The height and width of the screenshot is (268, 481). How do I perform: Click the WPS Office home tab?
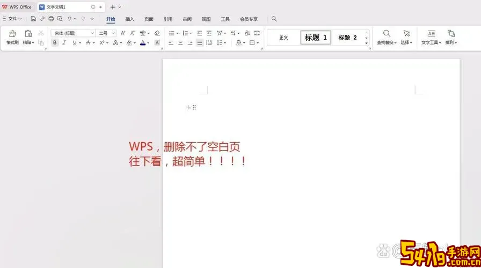click(x=17, y=7)
